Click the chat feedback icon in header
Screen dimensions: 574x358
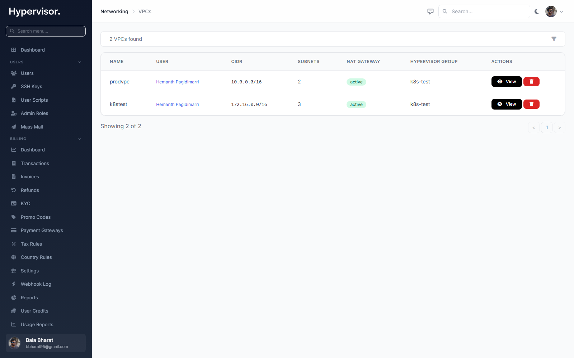[430, 11]
